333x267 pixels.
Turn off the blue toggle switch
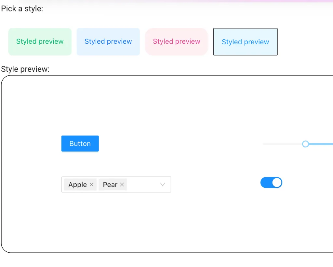(x=271, y=183)
